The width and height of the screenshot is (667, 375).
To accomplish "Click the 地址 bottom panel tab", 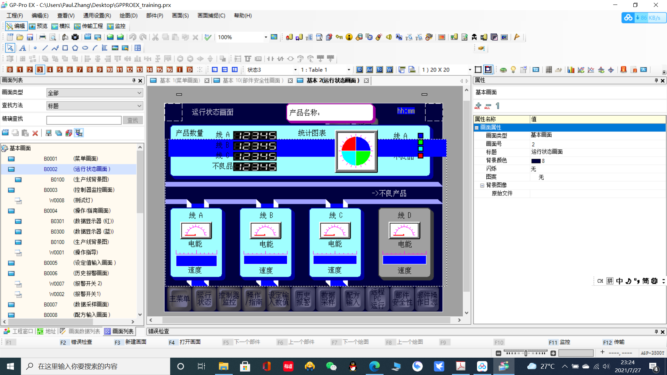I will (x=47, y=331).
